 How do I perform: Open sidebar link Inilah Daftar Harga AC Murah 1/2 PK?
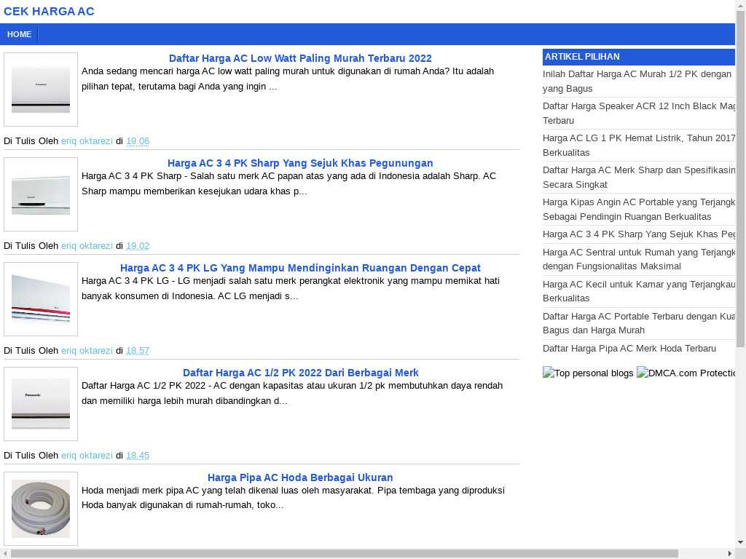(638, 82)
